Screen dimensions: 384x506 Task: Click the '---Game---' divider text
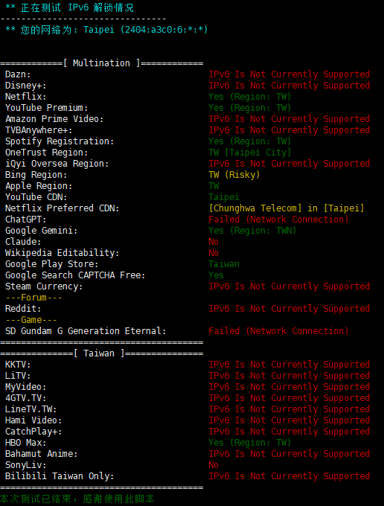[x=31, y=320]
